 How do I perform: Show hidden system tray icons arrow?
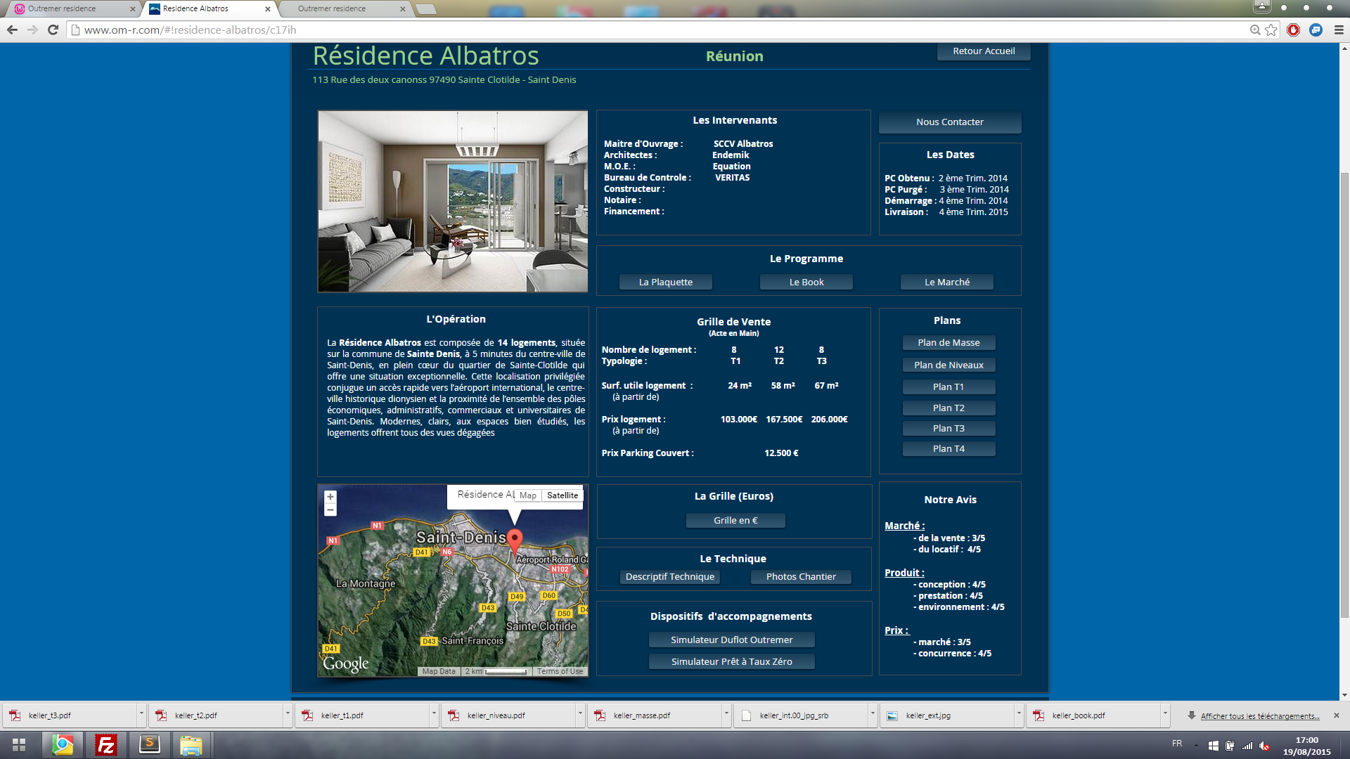click(1196, 746)
